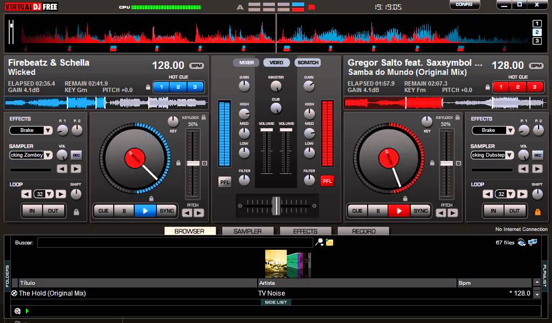This screenshot has width=552, height=323.
Task: Nudge left deck pitch up arrow
Action: point(199,213)
